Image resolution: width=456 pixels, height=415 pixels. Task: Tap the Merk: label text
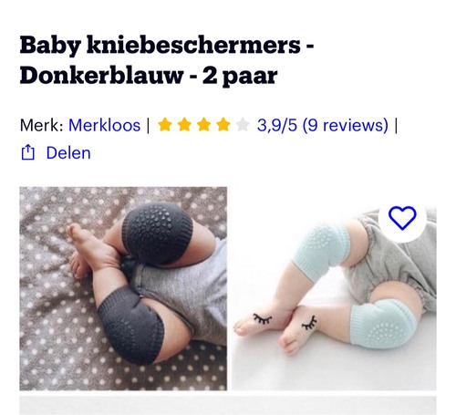click(x=42, y=125)
